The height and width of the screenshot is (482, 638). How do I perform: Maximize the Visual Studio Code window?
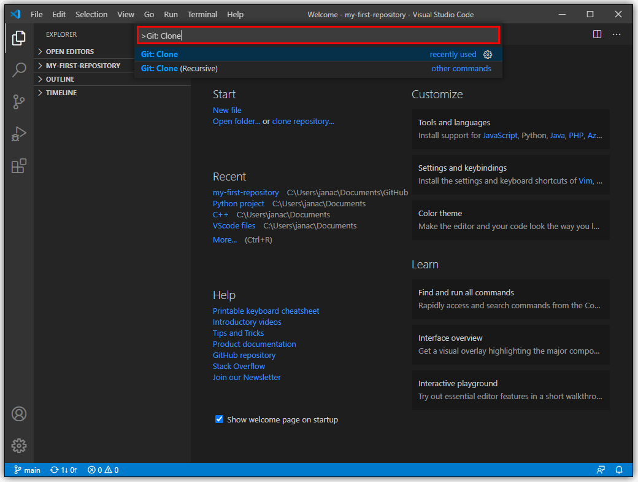point(590,14)
